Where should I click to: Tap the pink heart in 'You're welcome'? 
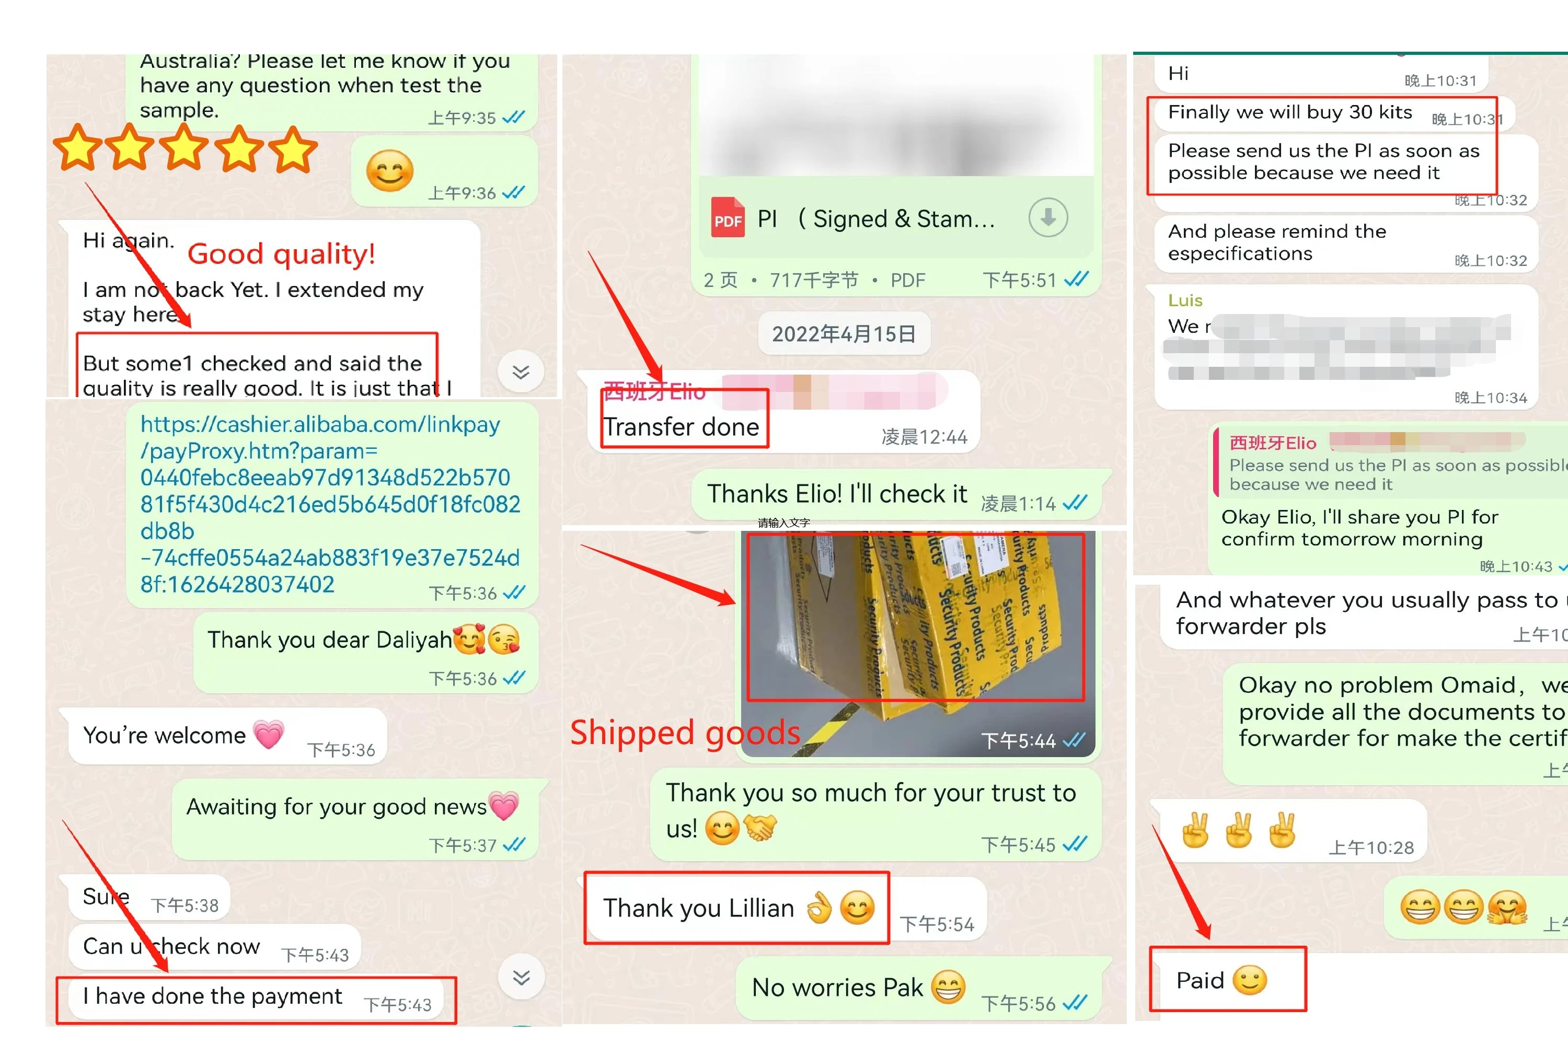coord(269,735)
